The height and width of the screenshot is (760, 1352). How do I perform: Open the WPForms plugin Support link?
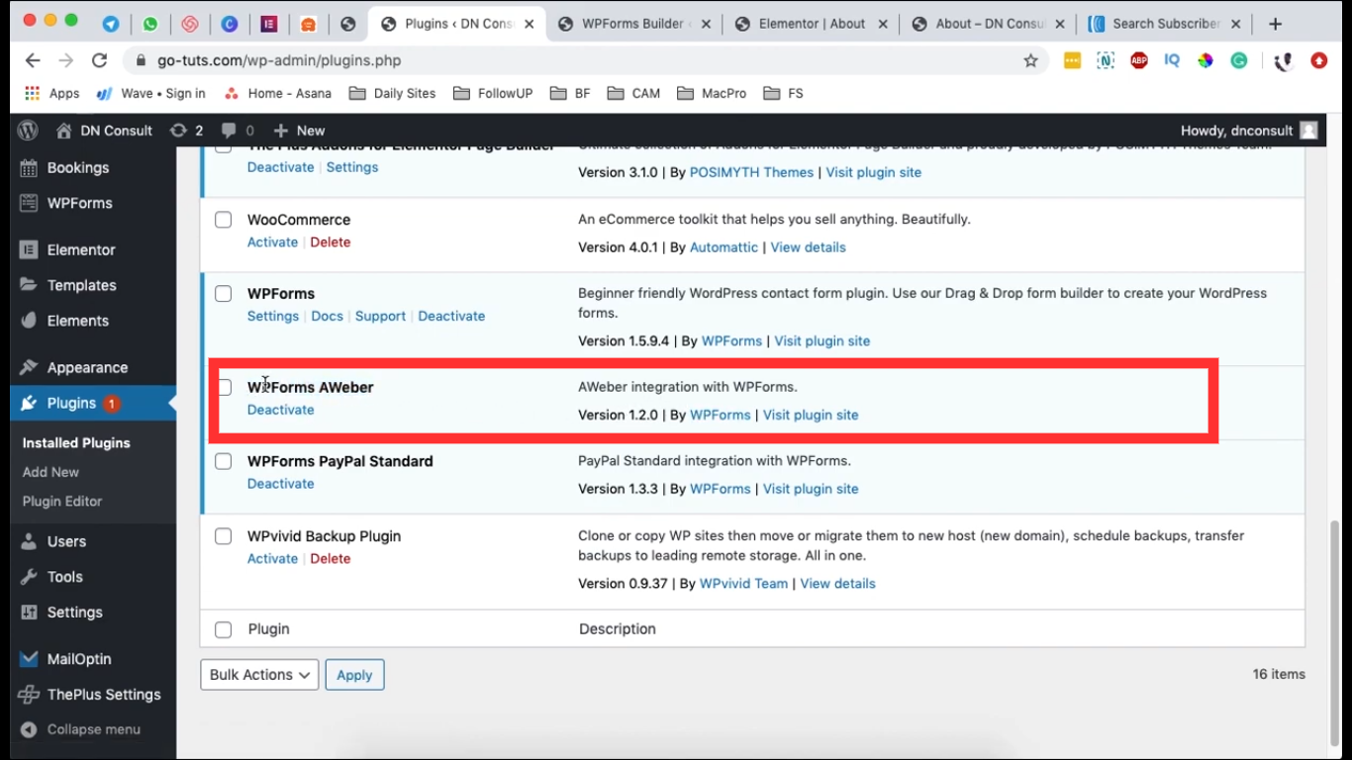[x=380, y=317]
